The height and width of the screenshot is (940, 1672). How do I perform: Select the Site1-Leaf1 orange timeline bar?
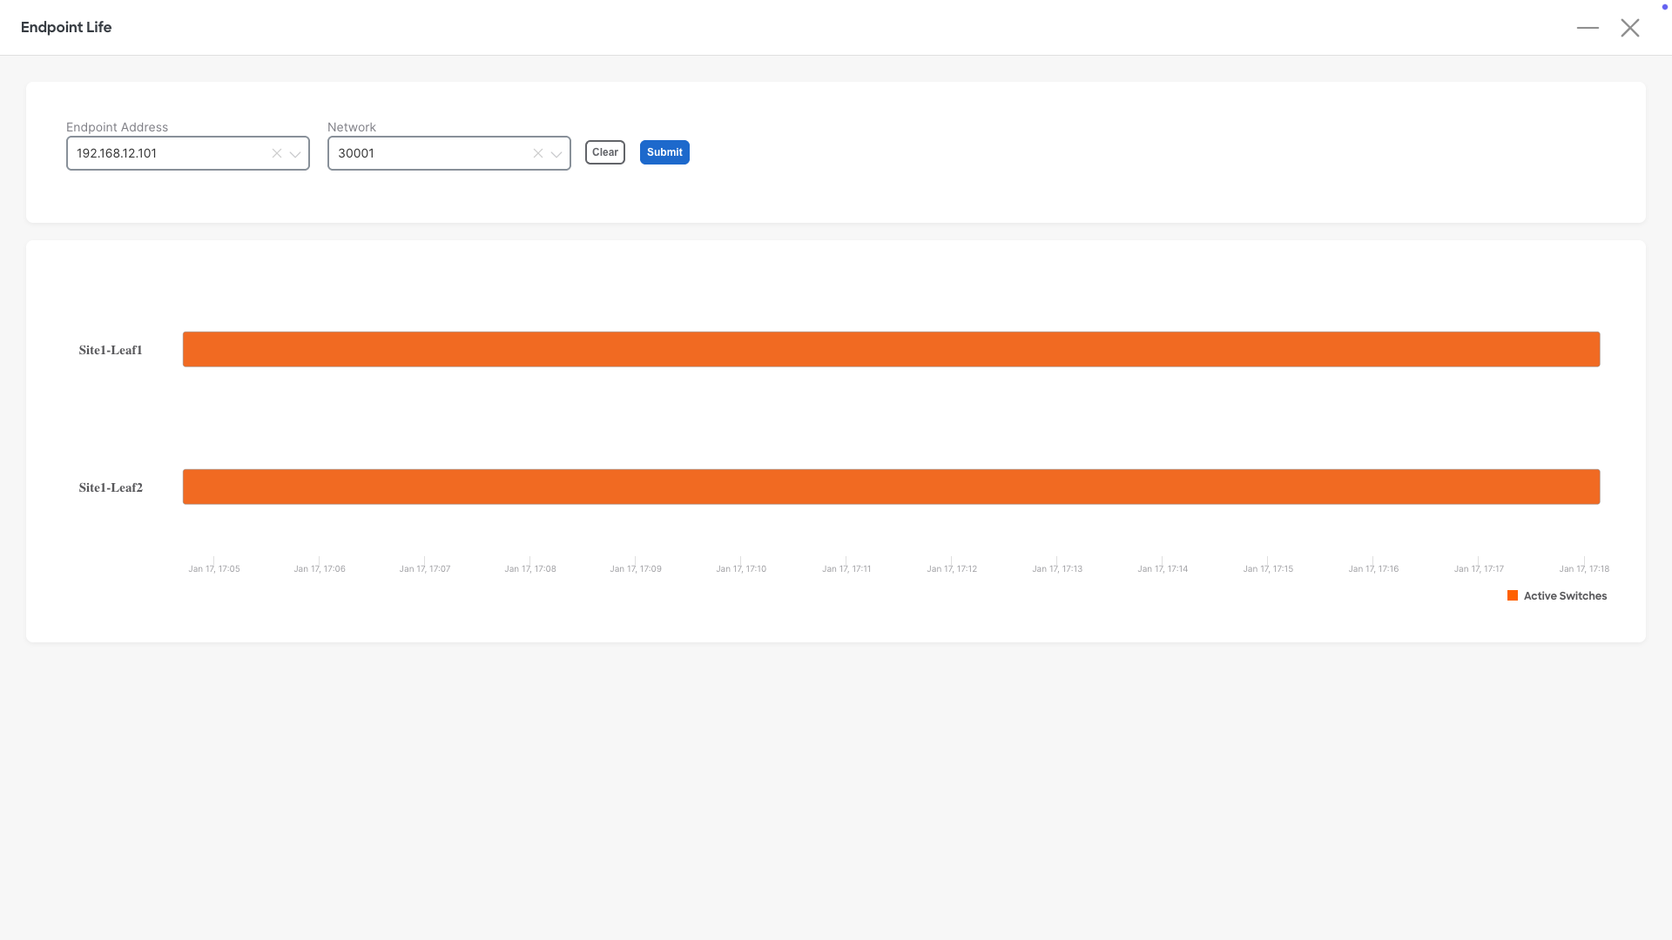coord(891,349)
